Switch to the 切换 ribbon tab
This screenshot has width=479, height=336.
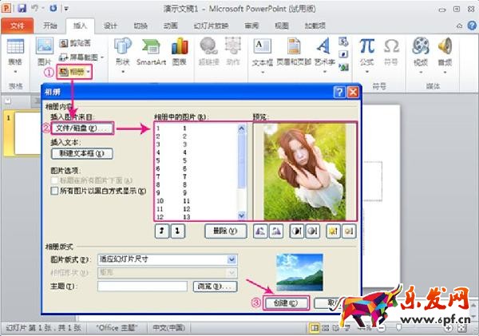point(141,26)
